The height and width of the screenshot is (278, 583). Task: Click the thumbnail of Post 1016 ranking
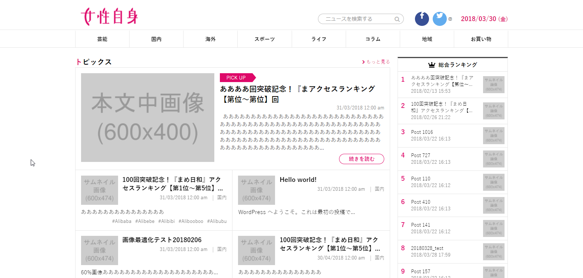(494, 136)
